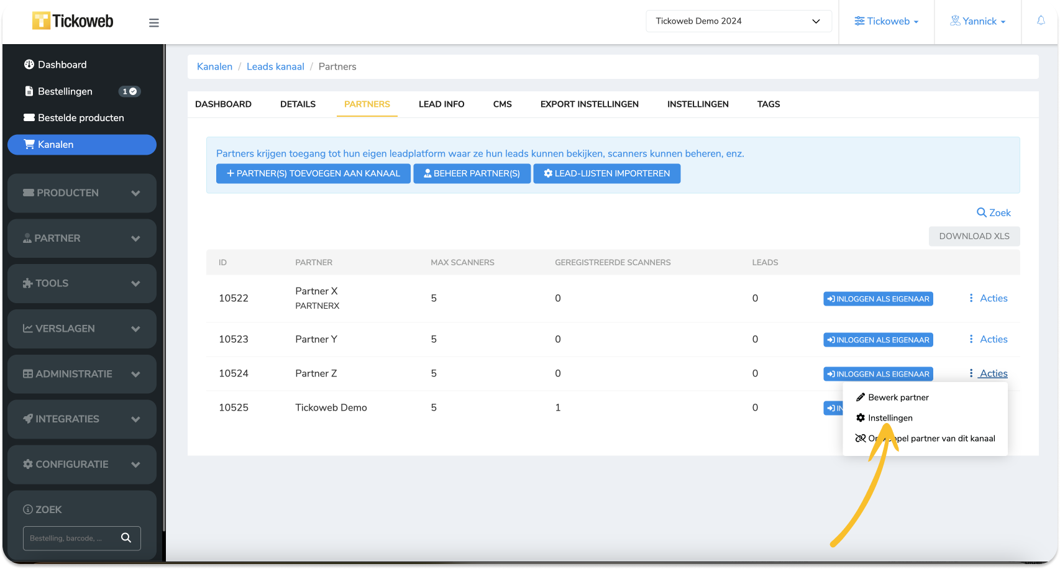Open the Tickoweb Demo 2024 dropdown
1060x569 pixels.
(x=739, y=21)
